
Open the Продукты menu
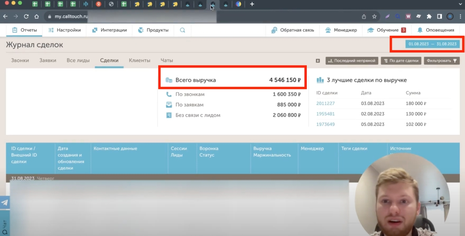[153, 30]
